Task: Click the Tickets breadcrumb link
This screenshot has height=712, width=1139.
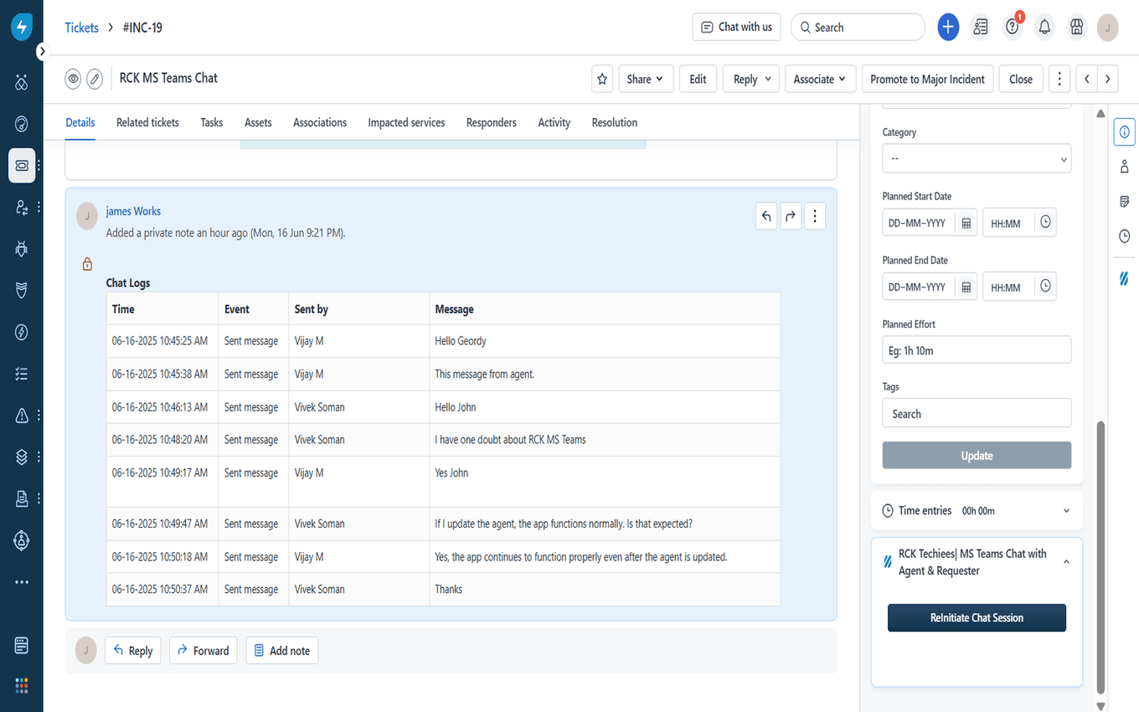Action: (81, 28)
